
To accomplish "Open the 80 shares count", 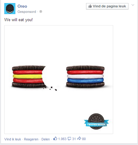I will tap(84, 139).
